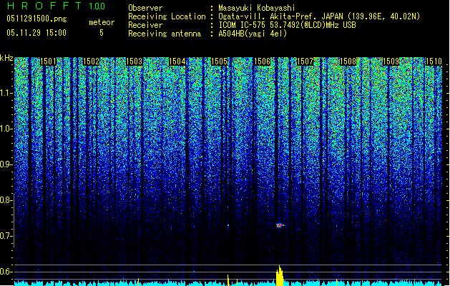The width and height of the screenshot is (450, 286).
Task: Click the HROFFT 1.0.0 title text
Action: click(56, 6)
